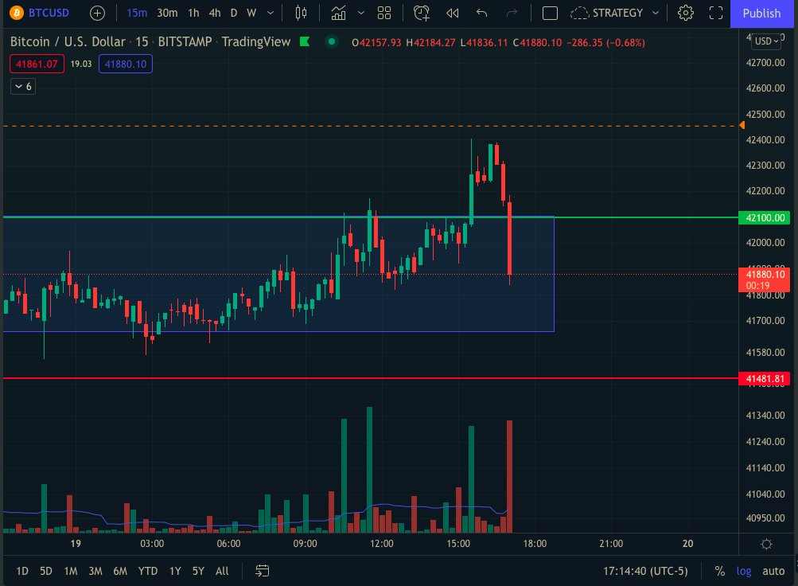This screenshot has width=798, height=586.
Task: Select the 3M date range
Action: tap(95, 571)
